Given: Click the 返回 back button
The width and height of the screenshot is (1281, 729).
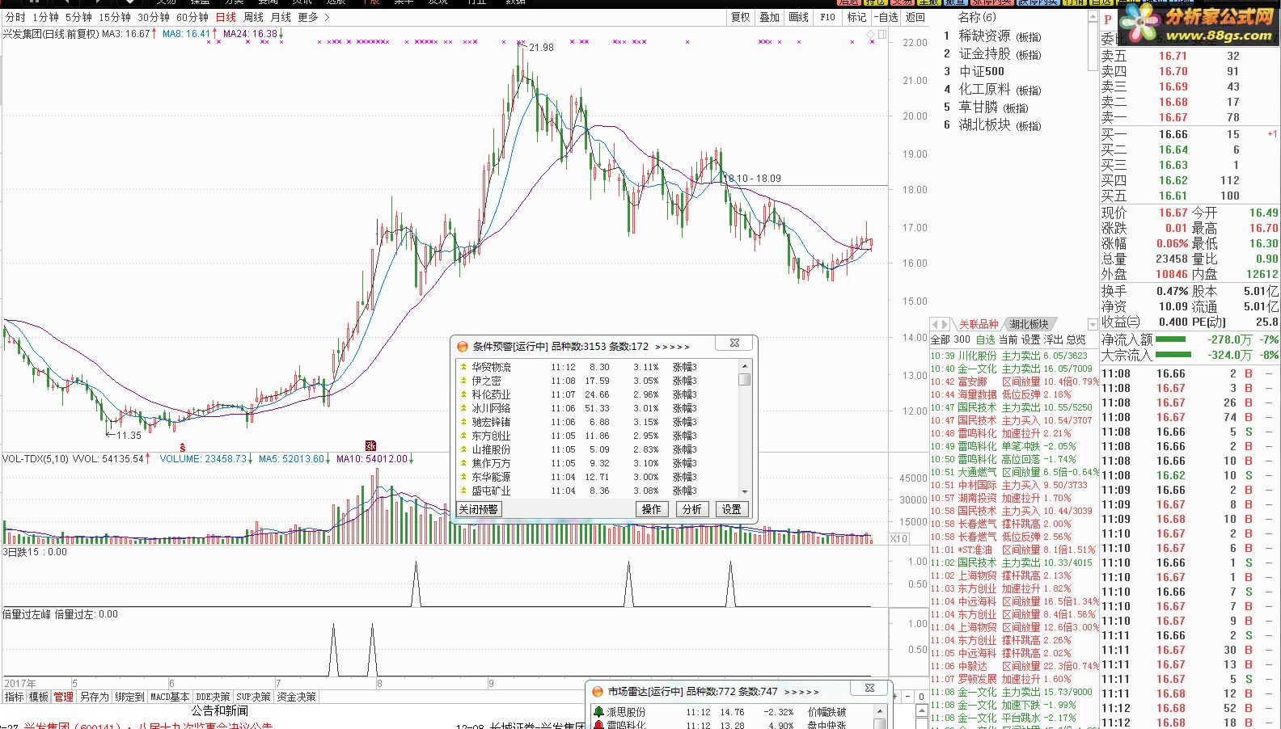Looking at the screenshot, I should click(x=915, y=17).
